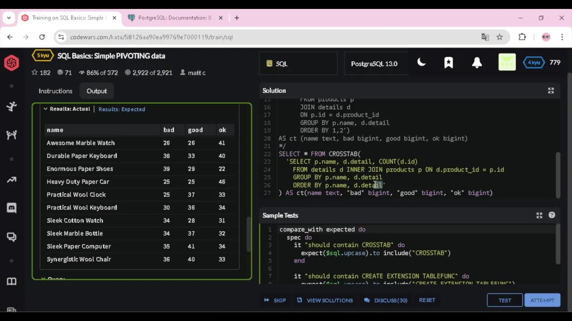Go back to the previous page

click(10, 37)
